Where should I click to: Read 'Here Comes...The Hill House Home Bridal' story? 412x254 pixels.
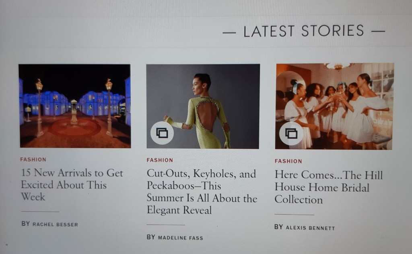click(x=328, y=187)
